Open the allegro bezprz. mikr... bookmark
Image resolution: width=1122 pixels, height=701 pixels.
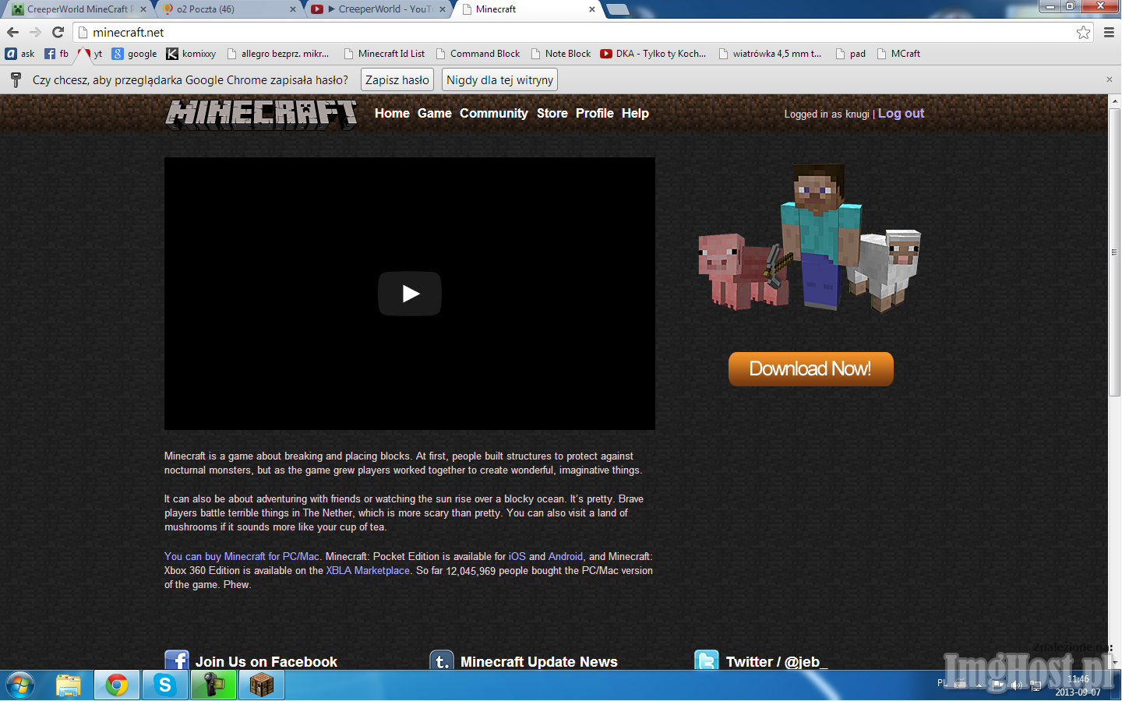click(278, 54)
